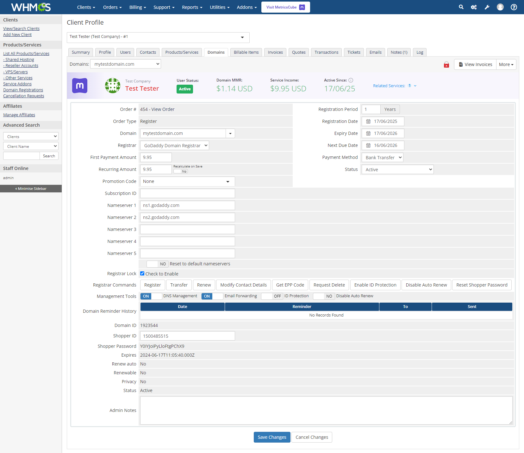The height and width of the screenshot is (453, 524).
Task: Open the Manage Affiliates link
Action: click(19, 115)
